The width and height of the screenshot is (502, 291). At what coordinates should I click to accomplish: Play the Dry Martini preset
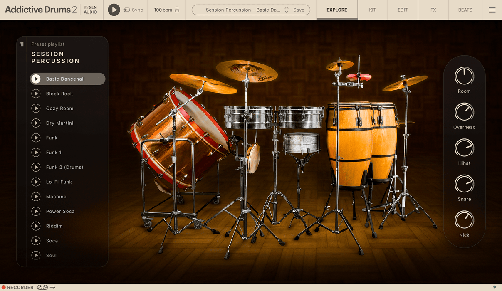pos(36,123)
